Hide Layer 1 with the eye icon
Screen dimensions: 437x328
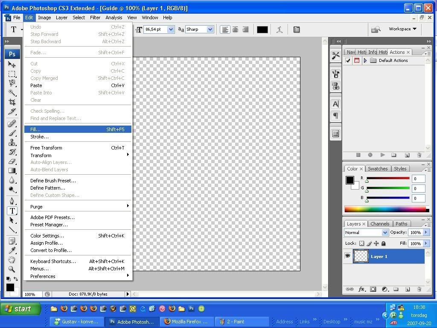347,256
